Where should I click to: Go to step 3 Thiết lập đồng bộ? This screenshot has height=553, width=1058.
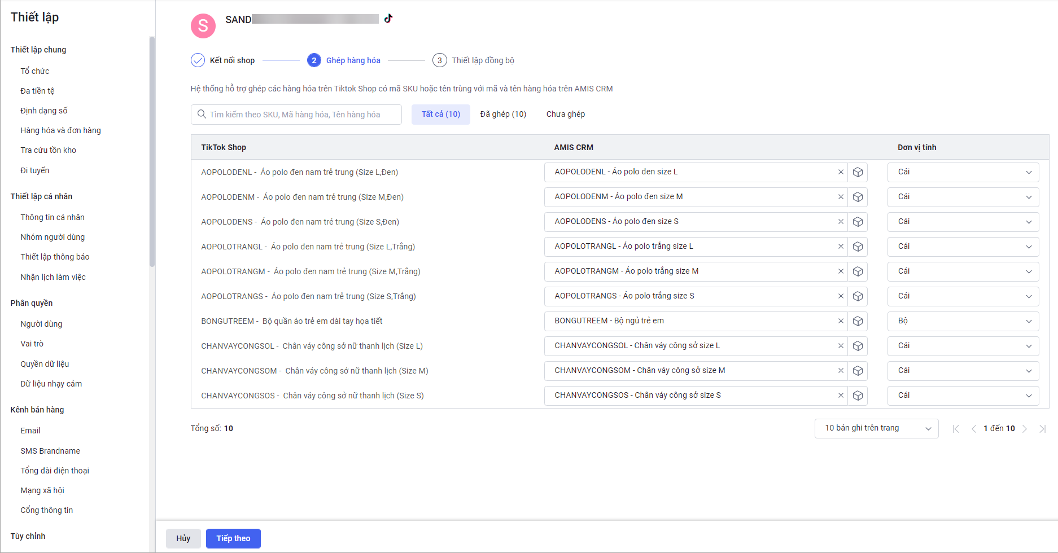(473, 60)
